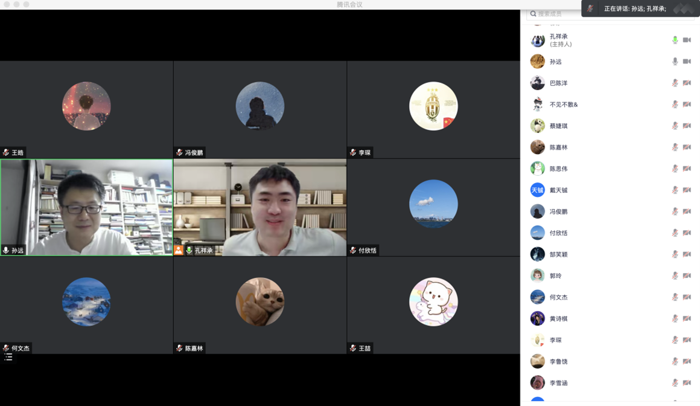Screen dimensions: 700x406
Task: Click the 孙远 name label on video
Action: coord(17,251)
